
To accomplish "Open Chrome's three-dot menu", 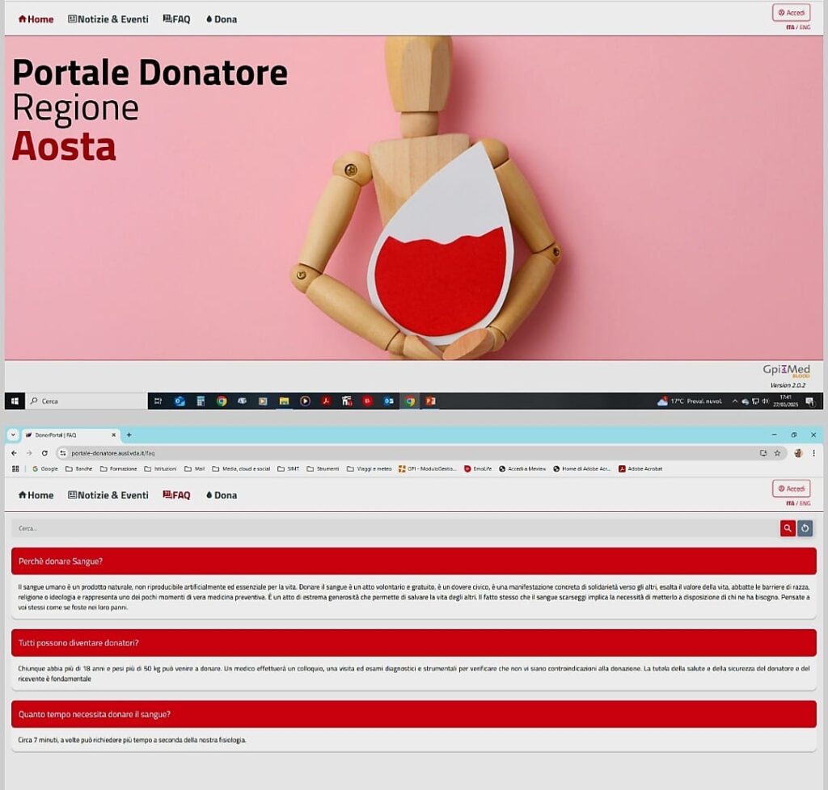I will pos(813,453).
